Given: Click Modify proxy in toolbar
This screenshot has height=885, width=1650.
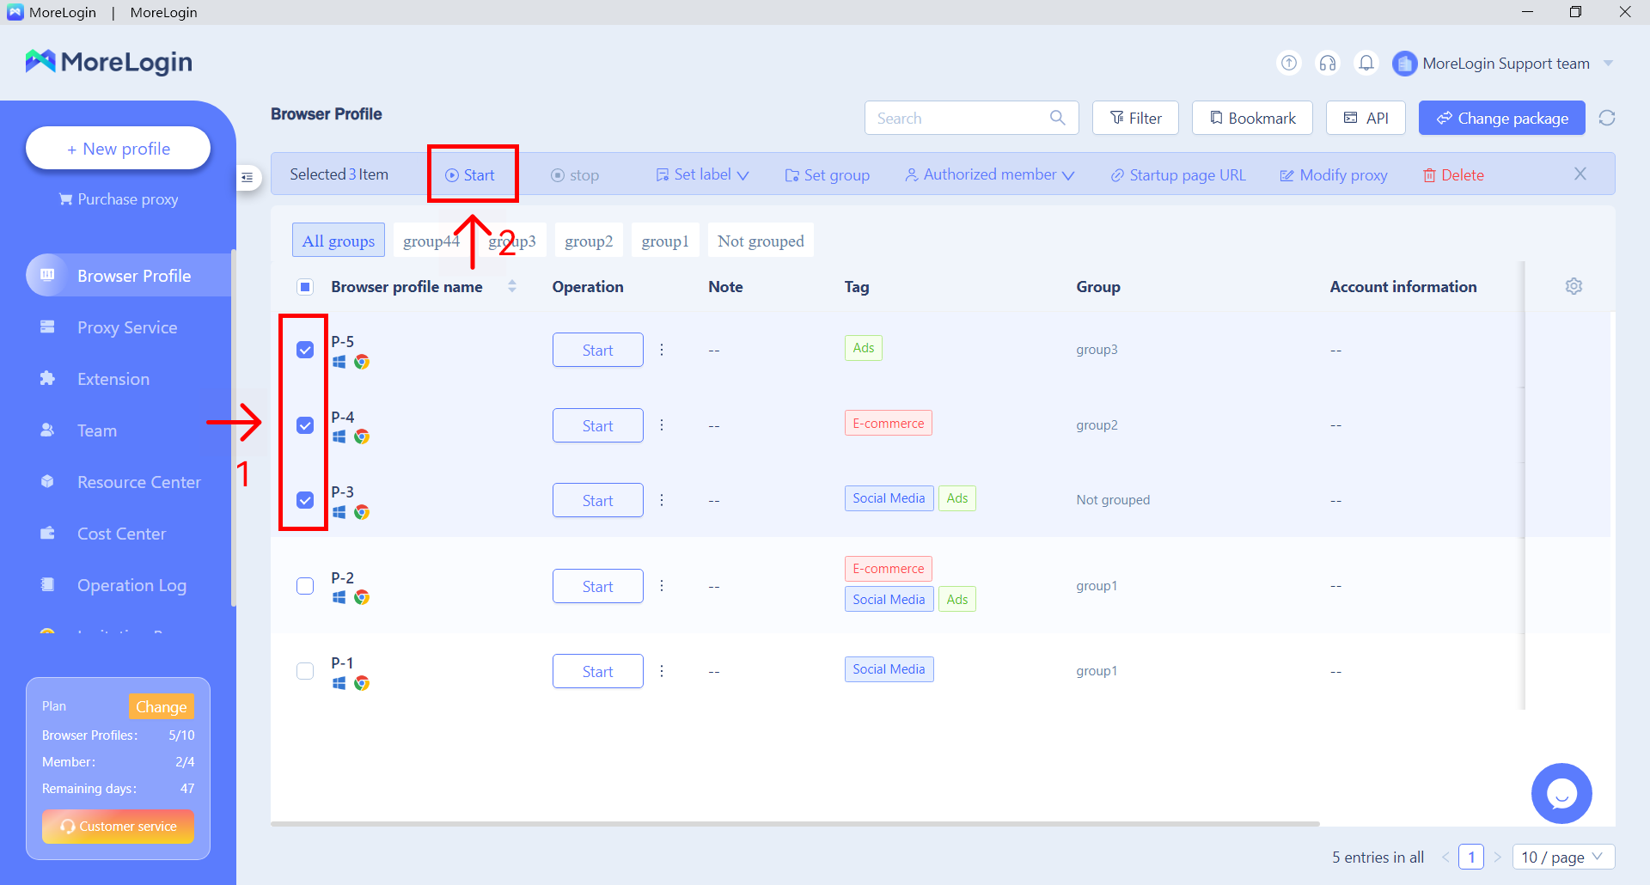Looking at the screenshot, I should (1334, 175).
